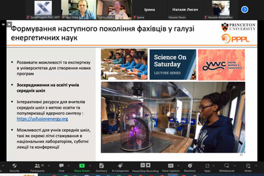The height and width of the screenshot is (176, 264).
Task: Pause the recording
Action: click(x=142, y=165)
